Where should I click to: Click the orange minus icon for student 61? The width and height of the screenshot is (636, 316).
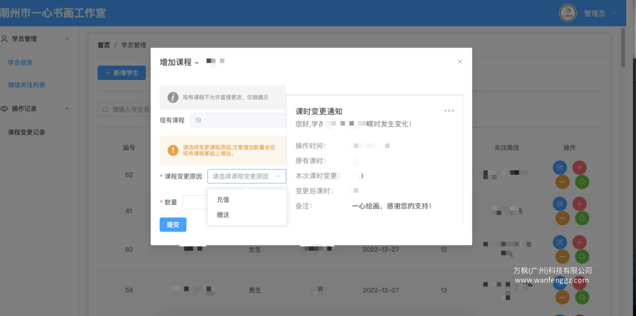[x=562, y=218]
